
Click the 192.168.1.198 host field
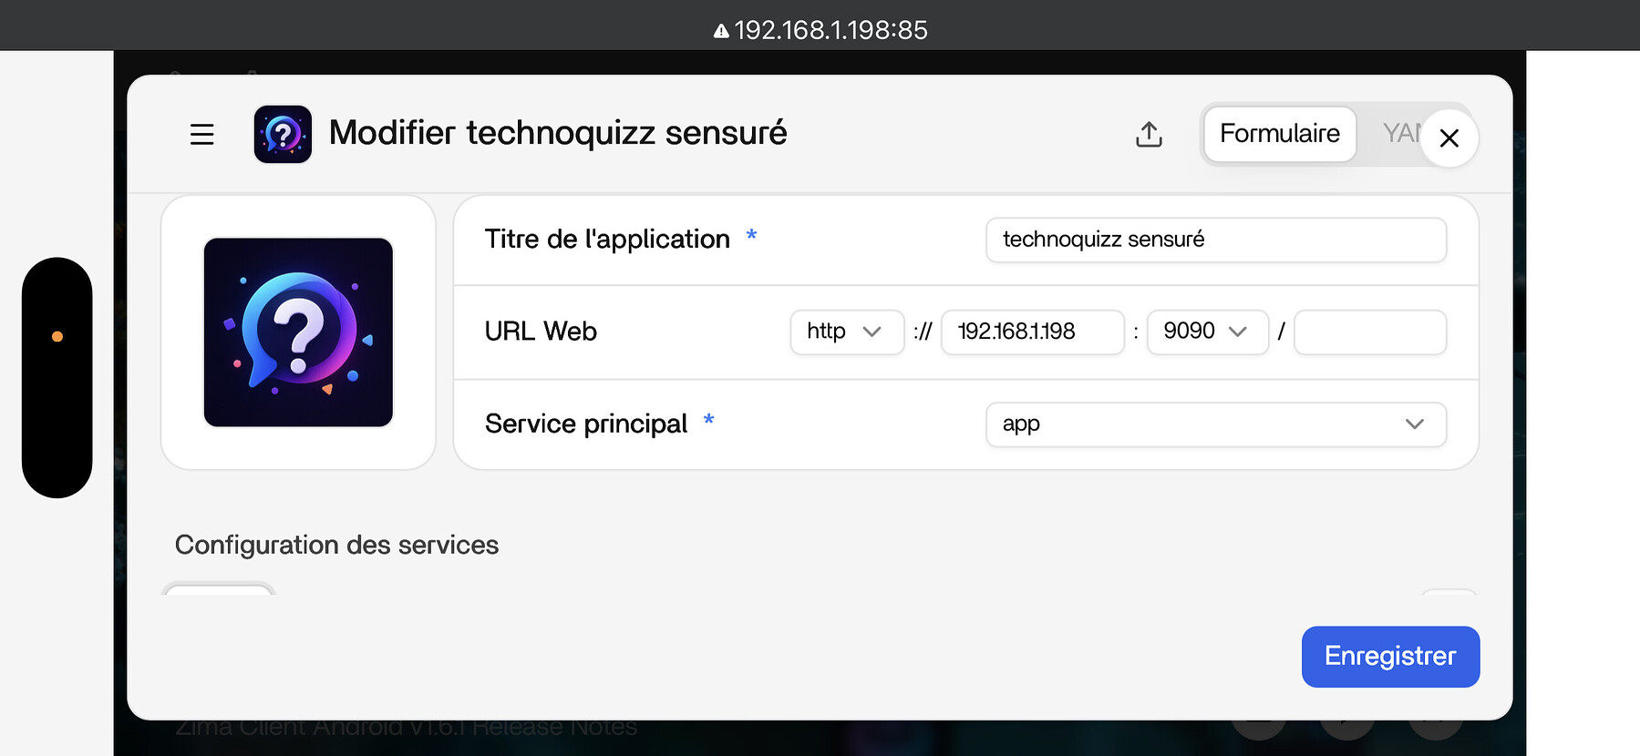click(x=1032, y=332)
